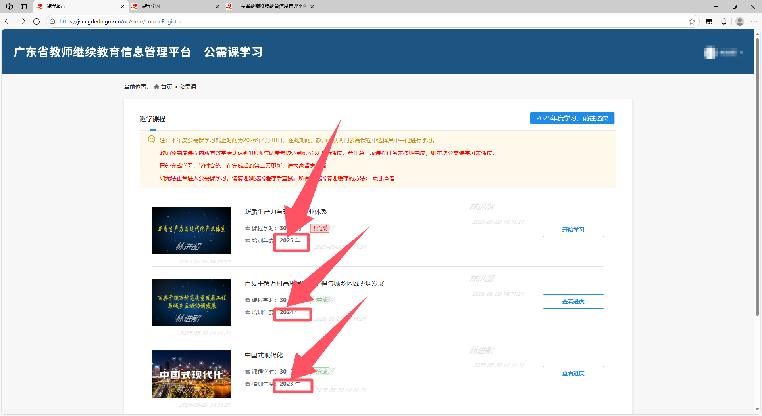Click the 课程学时 icon of the 2025 course

[247, 229]
